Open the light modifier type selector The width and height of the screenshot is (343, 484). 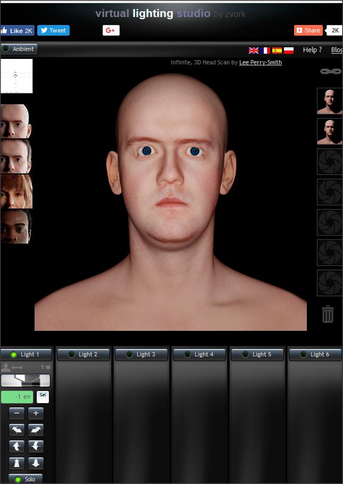coord(26,380)
